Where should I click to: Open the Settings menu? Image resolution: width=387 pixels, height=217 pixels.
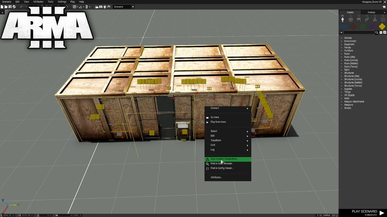click(x=62, y=2)
